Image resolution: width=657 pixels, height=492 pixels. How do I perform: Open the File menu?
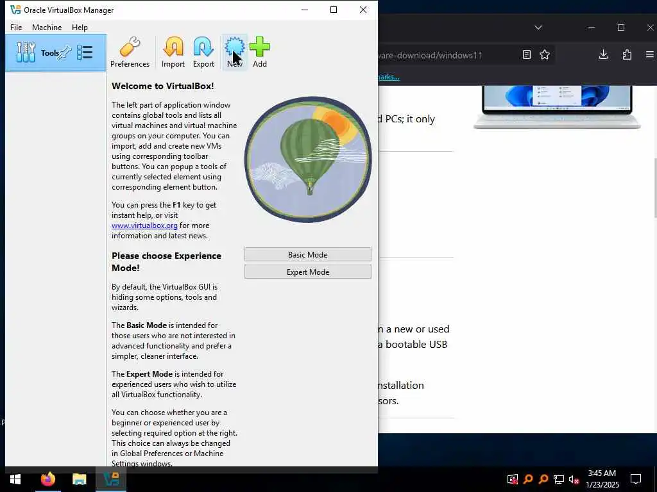pyautogui.click(x=16, y=27)
